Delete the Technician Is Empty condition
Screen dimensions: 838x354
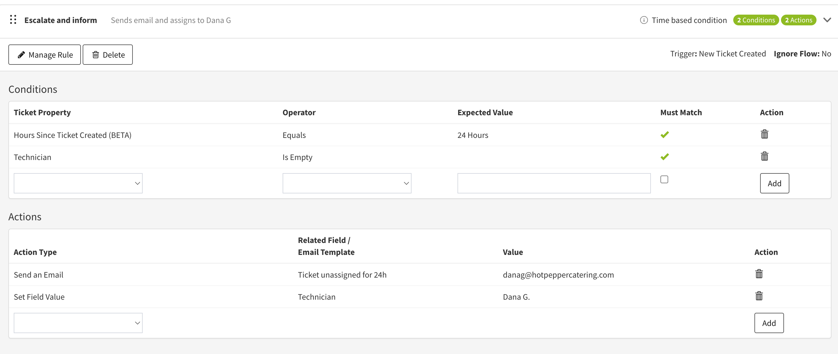click(765, 156)
